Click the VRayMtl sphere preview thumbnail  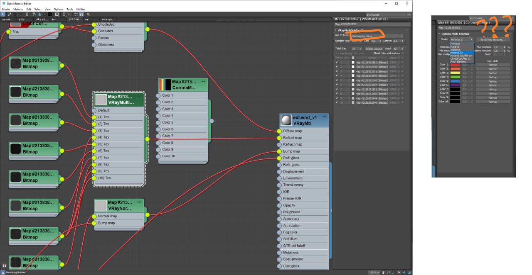(286, 120)
